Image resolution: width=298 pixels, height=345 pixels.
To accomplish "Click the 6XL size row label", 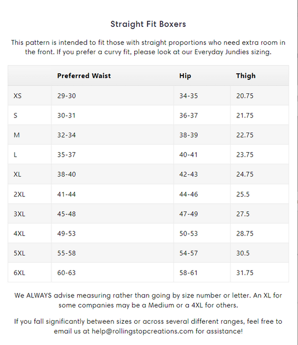I will click(20, 273).
